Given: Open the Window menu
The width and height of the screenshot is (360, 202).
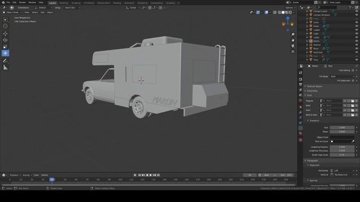Looking at the screenshot, I should coord(32,2).
